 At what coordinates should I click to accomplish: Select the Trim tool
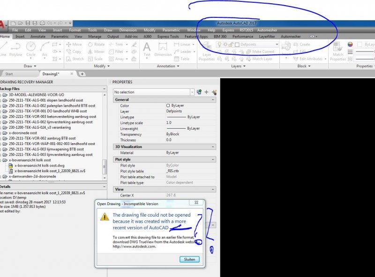(116, 44)
